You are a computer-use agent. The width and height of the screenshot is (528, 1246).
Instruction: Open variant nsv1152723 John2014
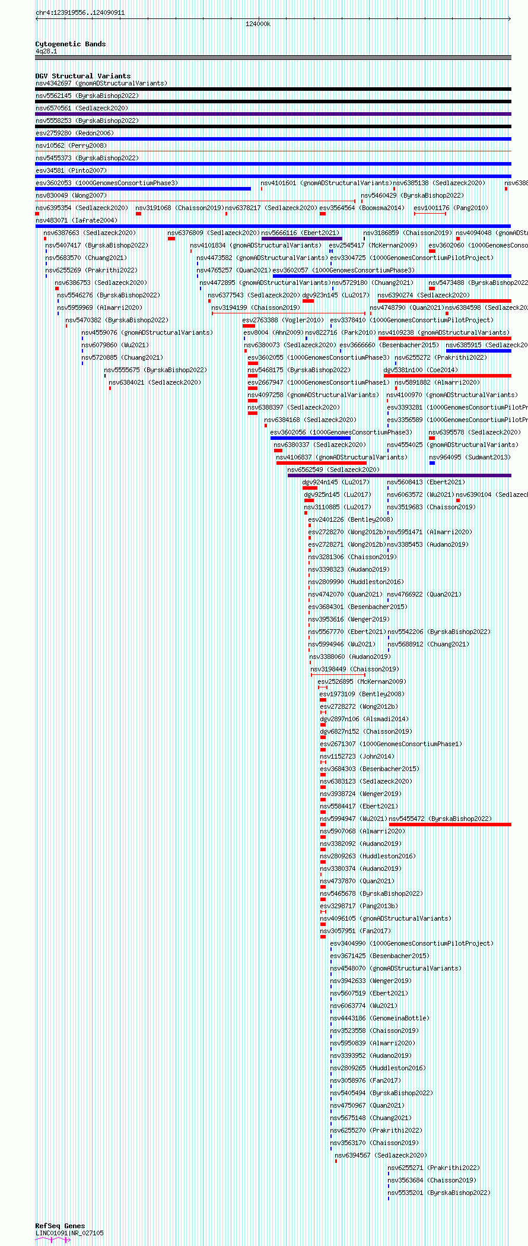pos(357,756)
